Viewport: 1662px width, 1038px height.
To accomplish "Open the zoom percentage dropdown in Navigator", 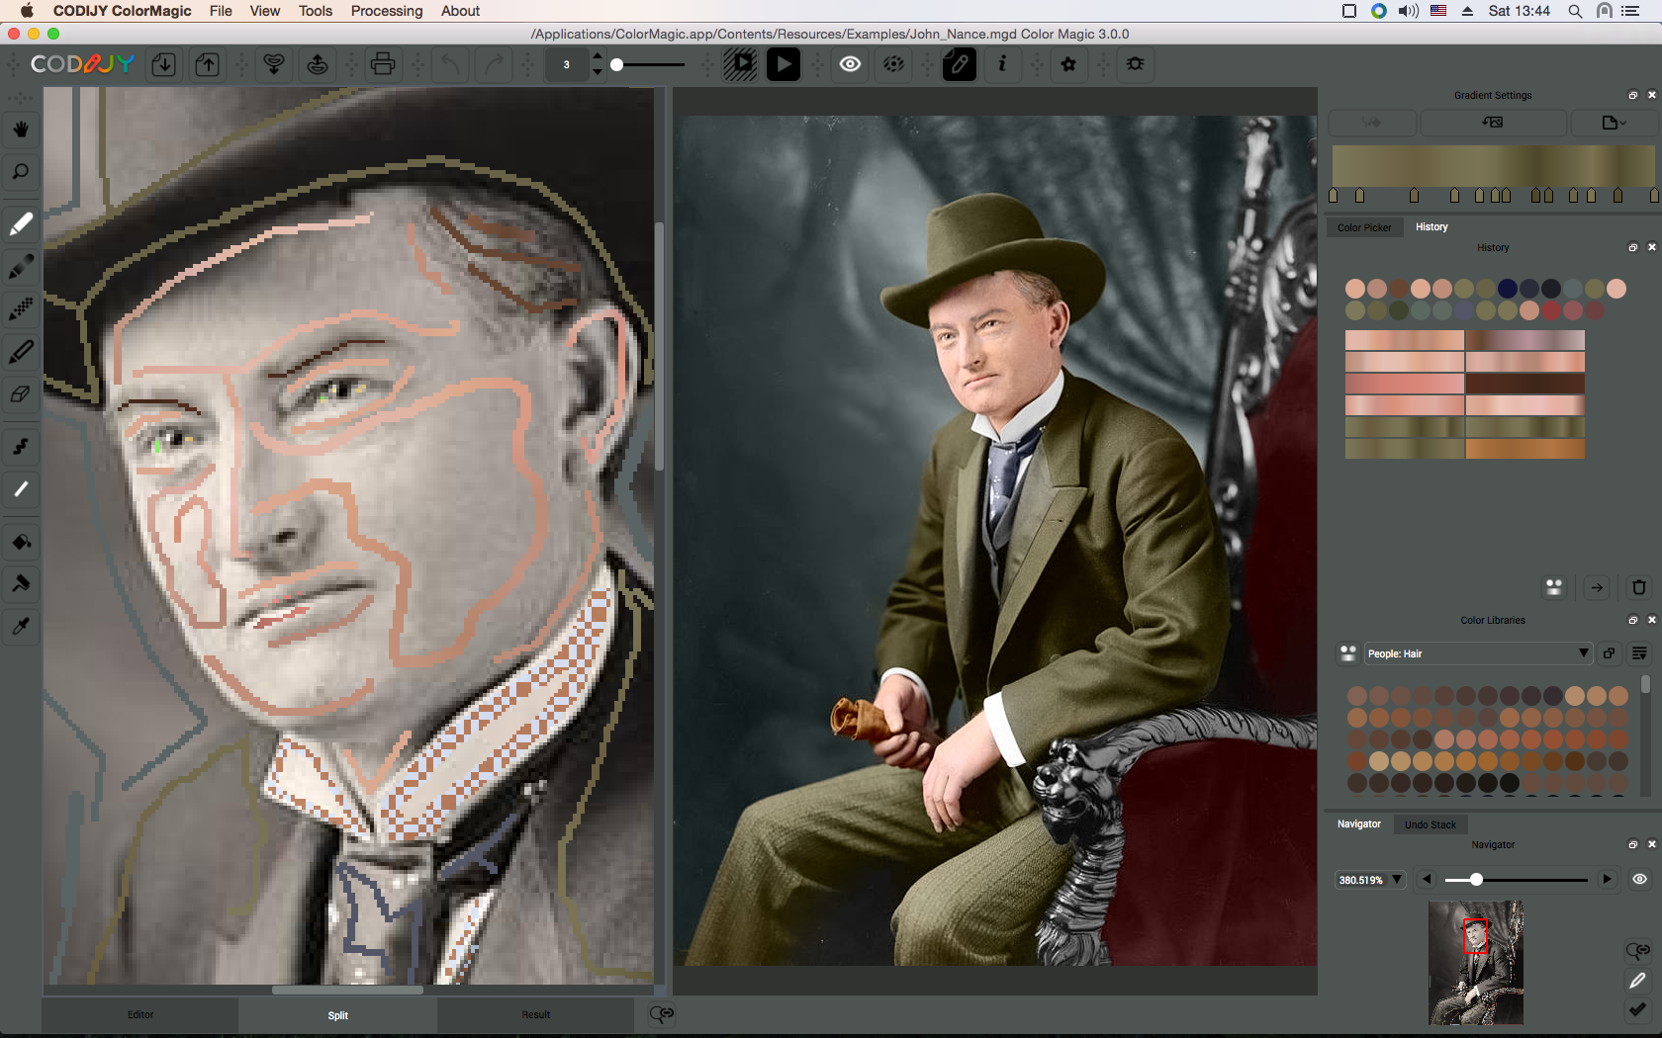I will (x=1370, y=880).
